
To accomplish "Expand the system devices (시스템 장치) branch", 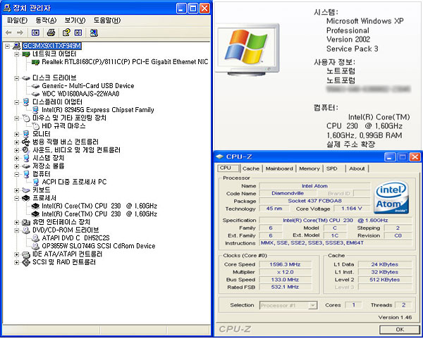I will pos(17,158).
